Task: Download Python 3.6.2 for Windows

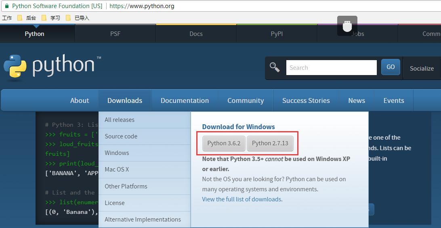Action: point(224,143)
